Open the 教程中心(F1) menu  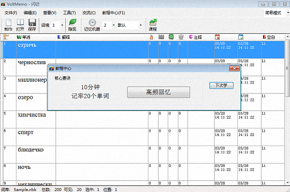click(114, 13)
